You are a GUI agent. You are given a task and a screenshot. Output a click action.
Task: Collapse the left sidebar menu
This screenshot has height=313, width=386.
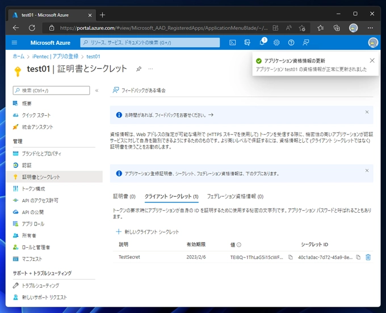pyautogui.click(x=96, y=90)
